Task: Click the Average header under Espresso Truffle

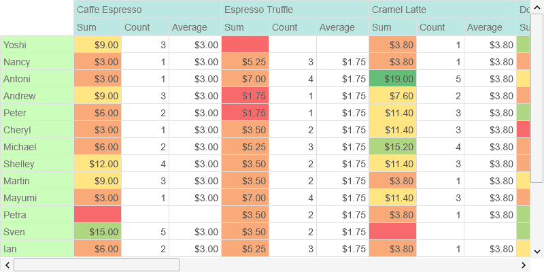Action: tap(343, 27)
